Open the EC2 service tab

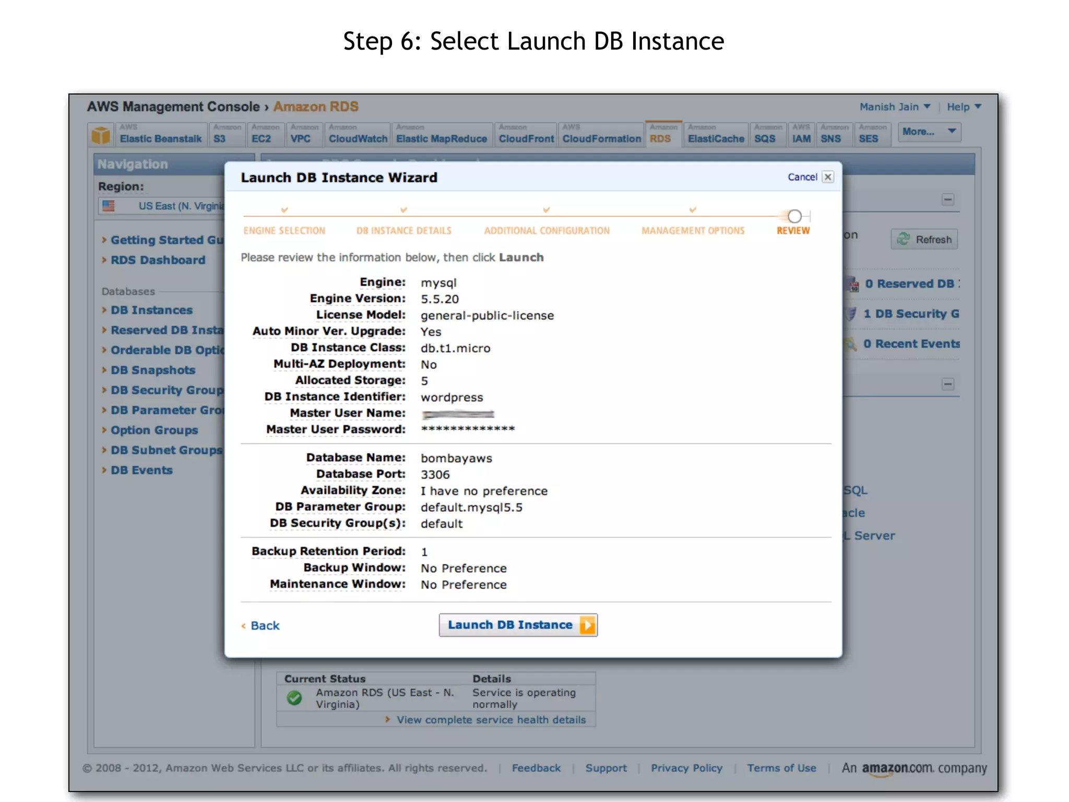click(x=266, y=135)
